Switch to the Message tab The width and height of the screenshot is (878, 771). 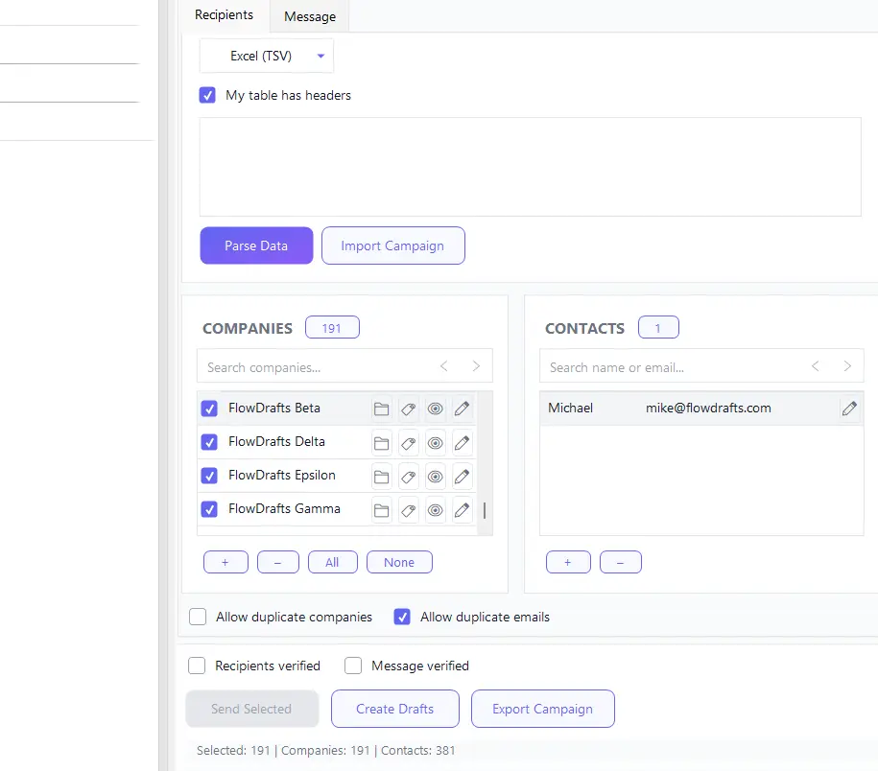pyautogui.click(x=309, y=16)
